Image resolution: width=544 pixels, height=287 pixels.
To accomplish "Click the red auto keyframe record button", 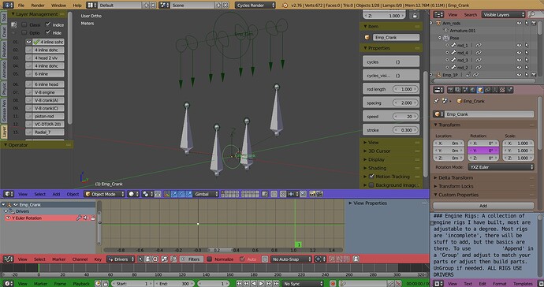I will click(333, 284).
